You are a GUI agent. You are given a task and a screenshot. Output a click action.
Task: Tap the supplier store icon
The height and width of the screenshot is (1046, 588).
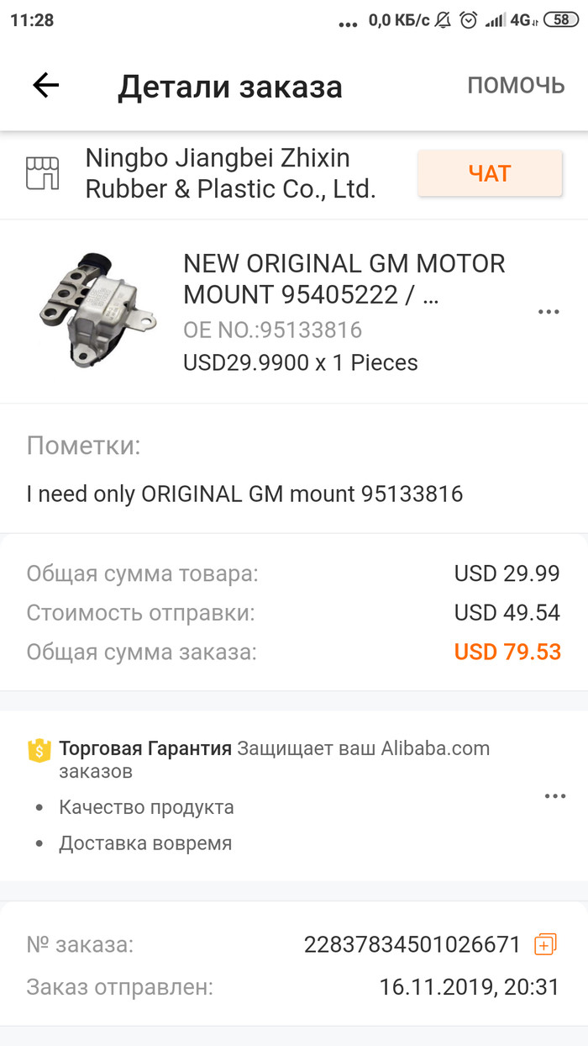(42, 173)
